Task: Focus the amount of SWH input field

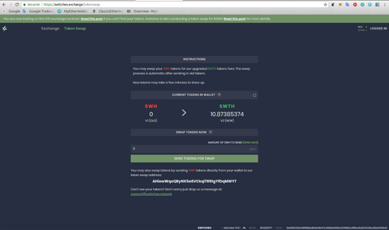Action: [x=194, y=149]
